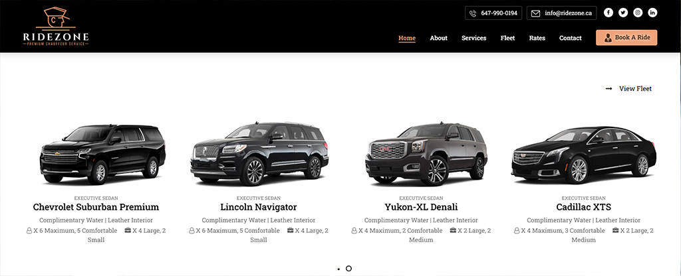The width and height of the screenshot is (681, 276).
Task: Open the Twitter social icon
Action: coord(622,13)
